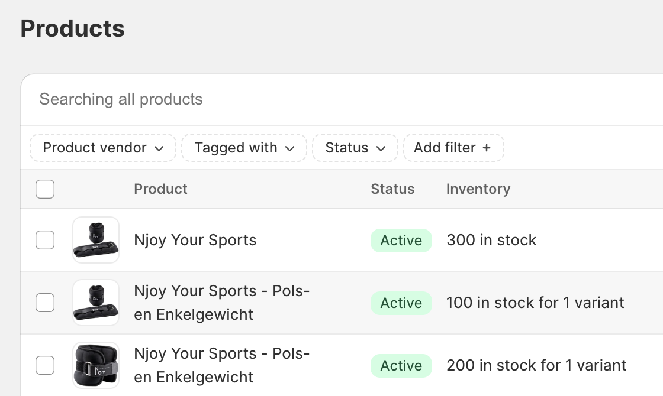Open the Status filter dropdown
Screen dimensions: 663x396
click(x=355, y=148)
